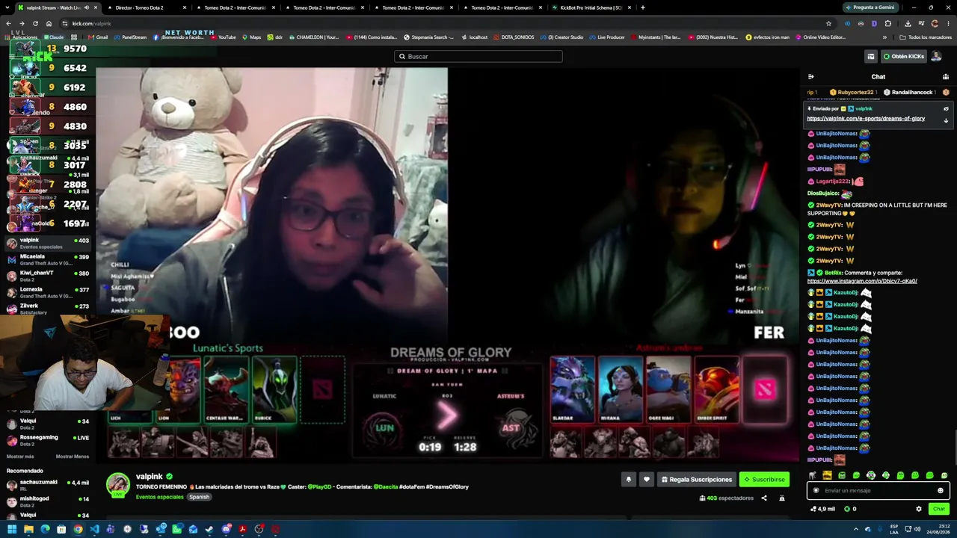The width and height of the screenshot is (957, 538).
Task: Expand followed list with Mostrar más
Action: (20, 457)
